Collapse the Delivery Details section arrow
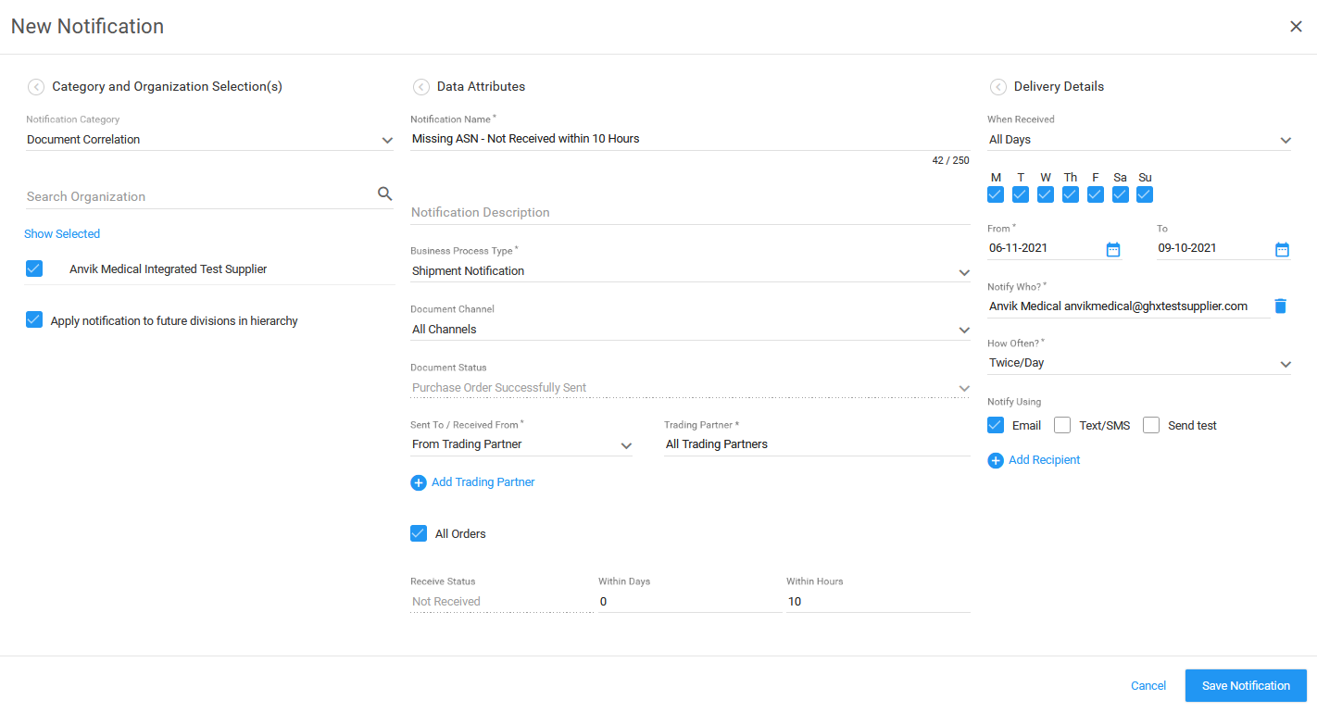The height and width of the screenshot is (712, 1317). 997,87
